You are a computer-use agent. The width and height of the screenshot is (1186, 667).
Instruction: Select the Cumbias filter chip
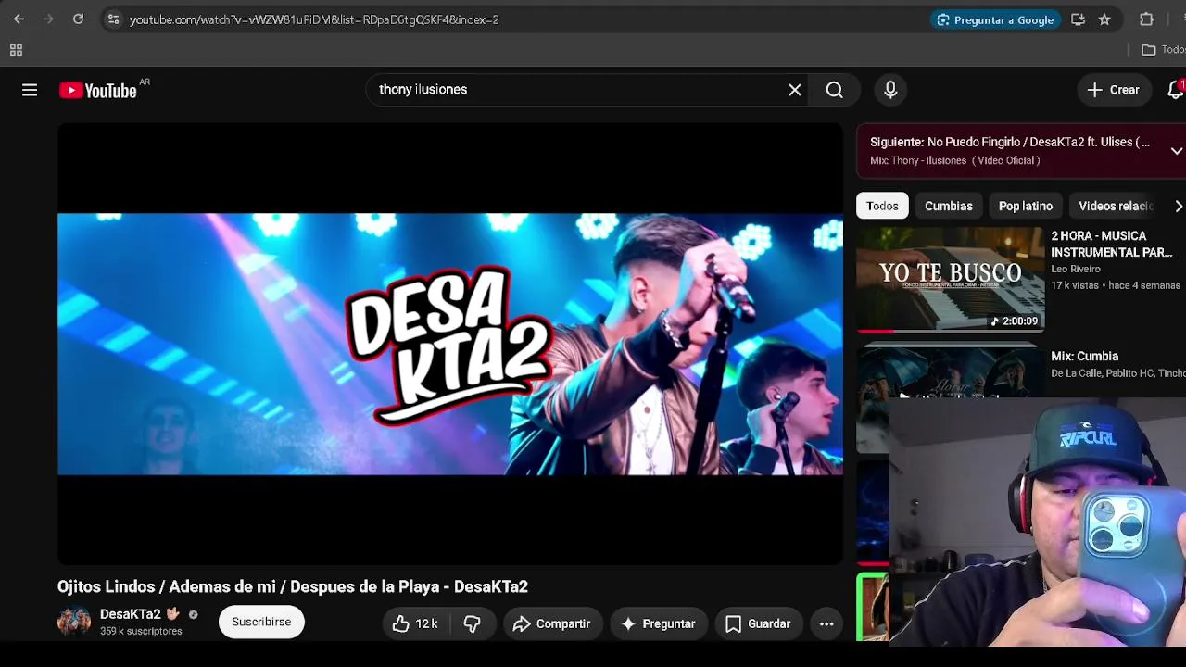[948, 206]
